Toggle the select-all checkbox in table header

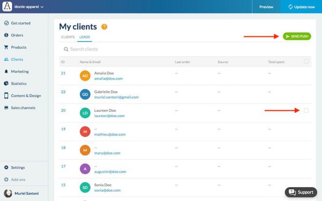click(x=306, y=62)
